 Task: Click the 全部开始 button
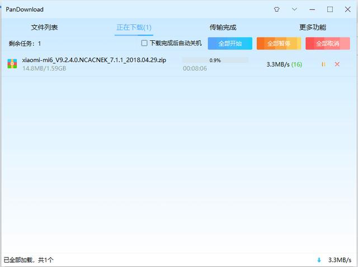pyautogui.click(x=230, y=44)
